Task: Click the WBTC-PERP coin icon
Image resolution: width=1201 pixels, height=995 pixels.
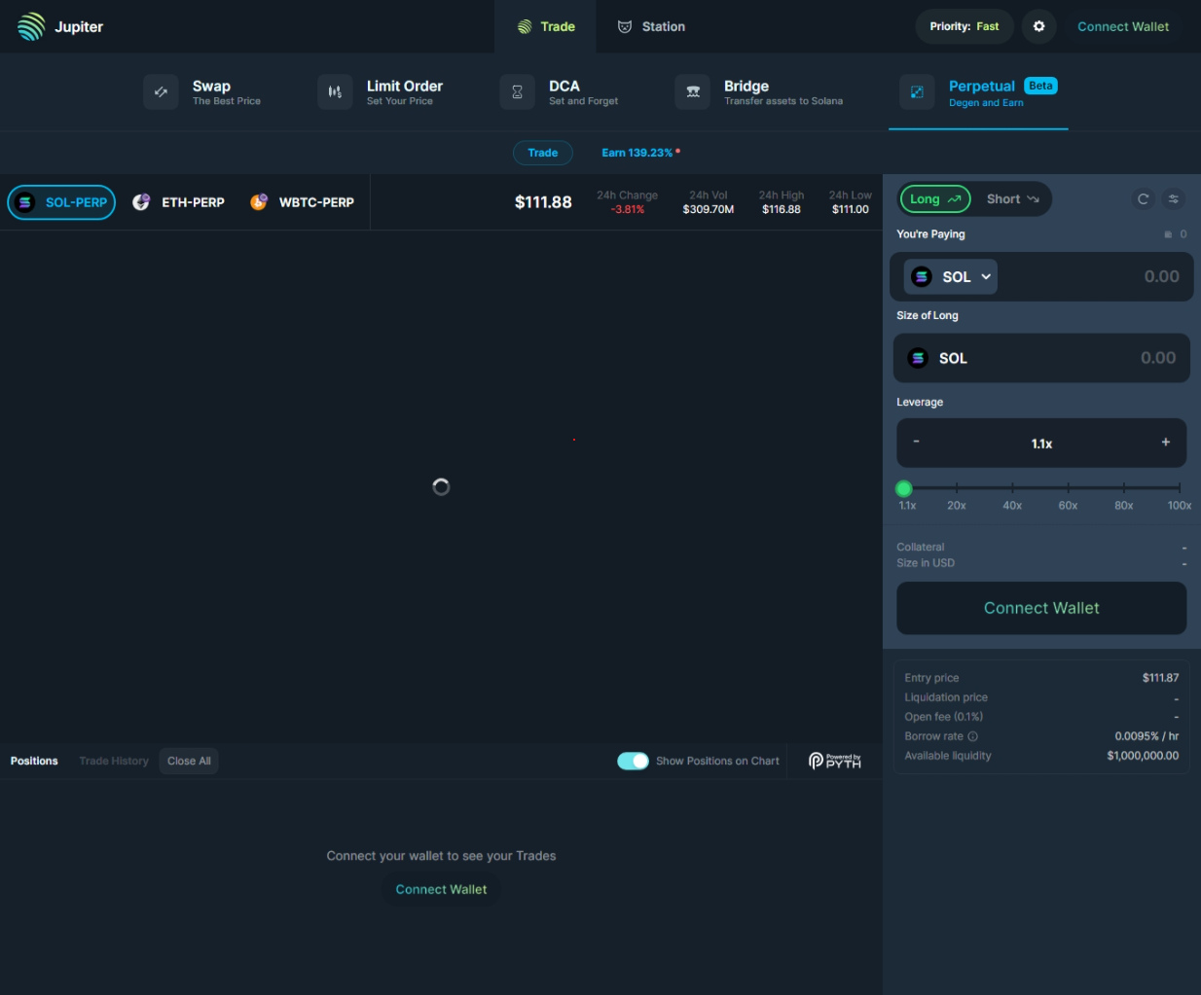Action: coord(259,202)
